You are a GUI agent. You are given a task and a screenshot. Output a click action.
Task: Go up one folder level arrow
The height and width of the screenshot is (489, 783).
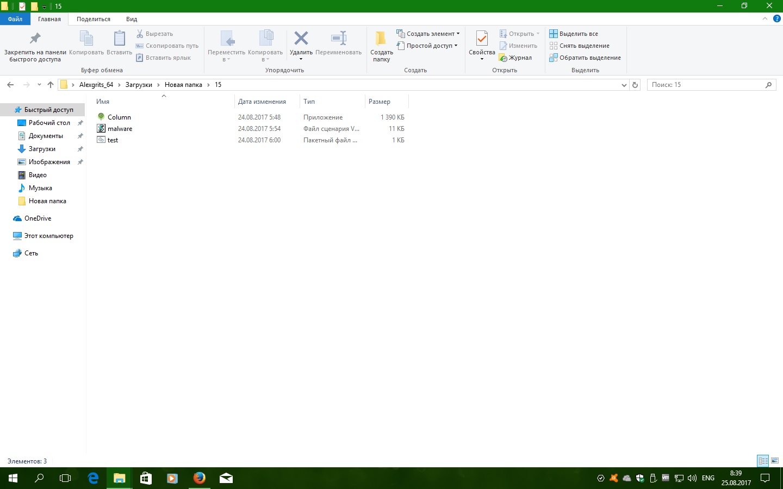click(51, 85)
